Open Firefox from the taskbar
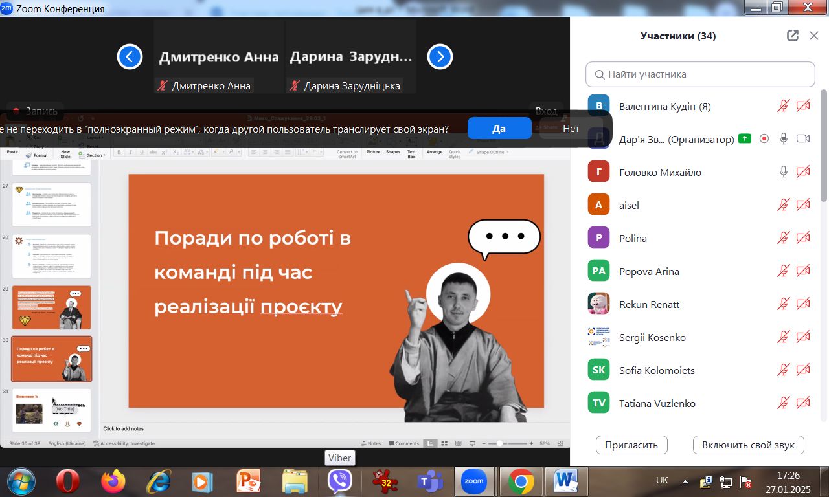This screenshot has height=497, width=829. point(113,481)
